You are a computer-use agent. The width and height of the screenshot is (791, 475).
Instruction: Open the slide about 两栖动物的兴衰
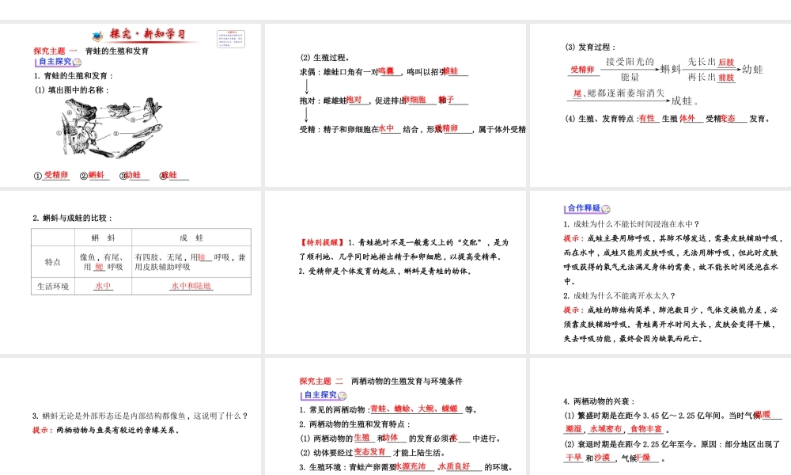click(660, 416)
